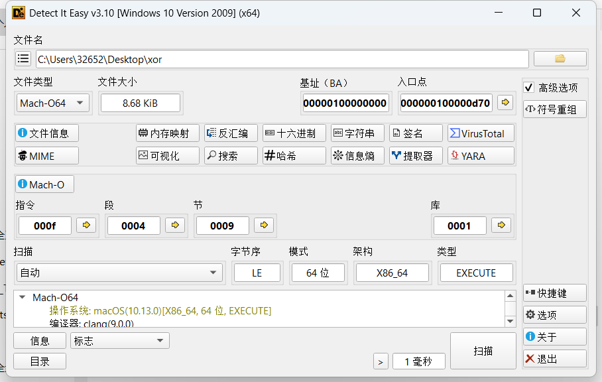Open 快捷键 shortcuts
The image size is (602, 382).
pos(554,293)
